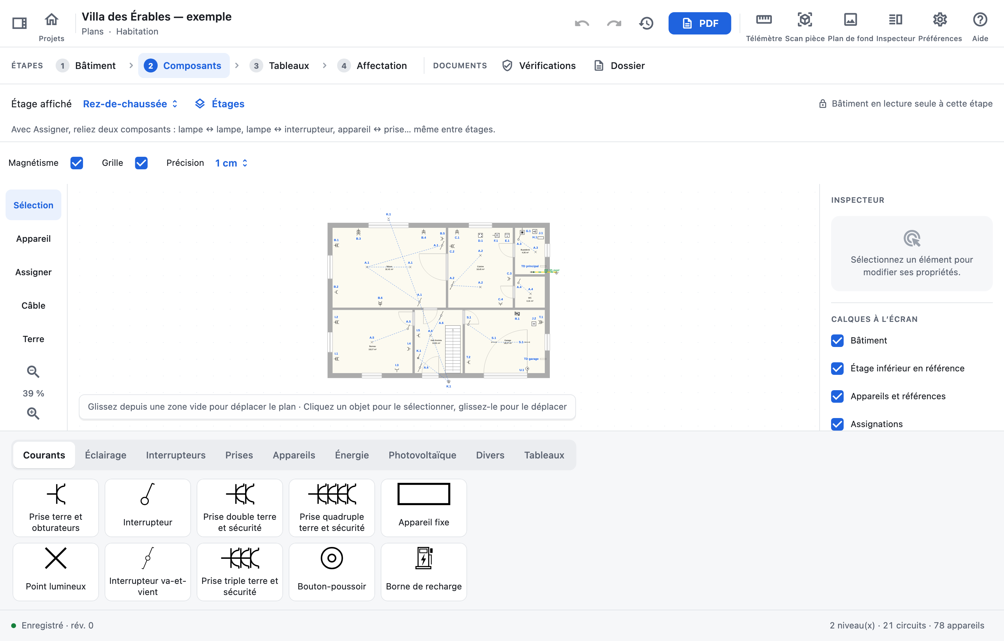Open revision history clock icon
Image resolution: width=1004 pixels, height=641 pixels.
pos(646,23)
